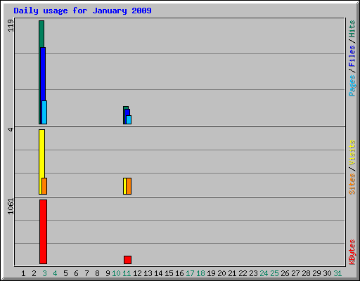
Task: Click green day '4' on the x-axis
Action: coord(55,273)
